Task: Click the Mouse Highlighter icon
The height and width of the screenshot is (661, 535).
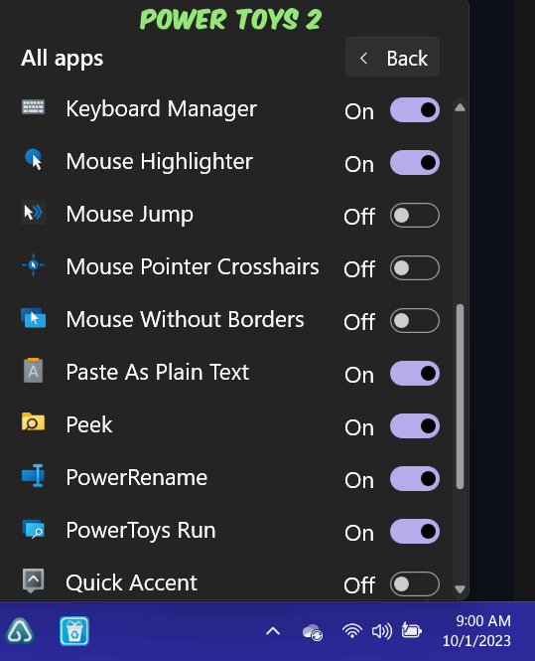Action: click(34, 160)
